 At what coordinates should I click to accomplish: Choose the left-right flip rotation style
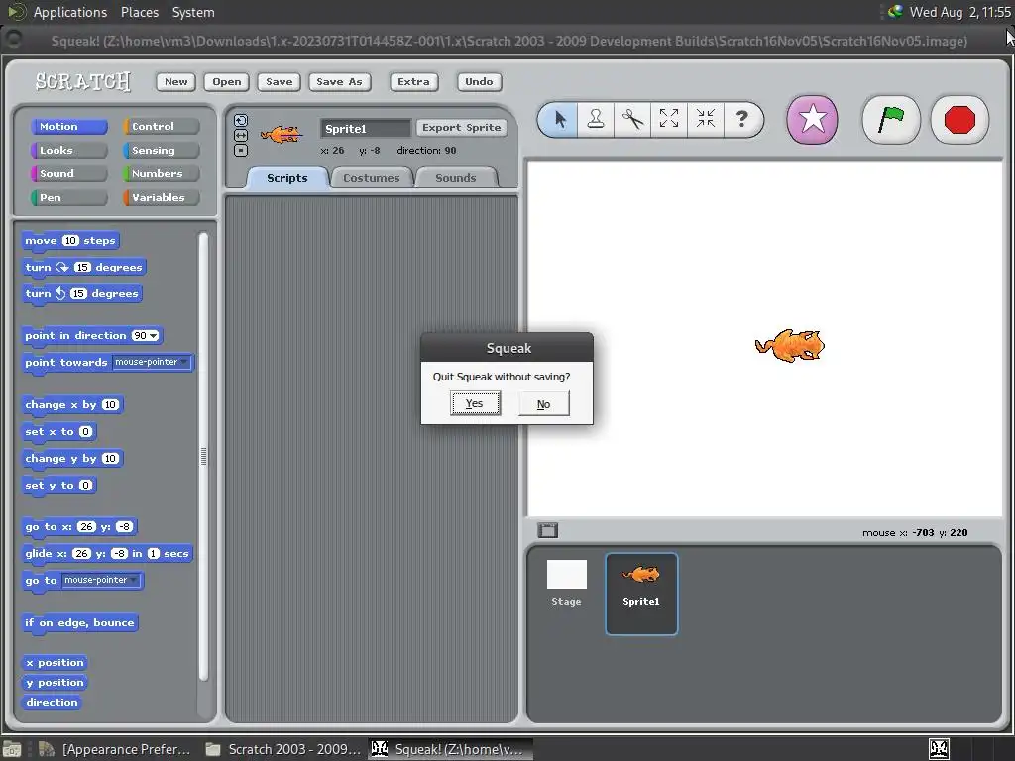pos(240,135)
